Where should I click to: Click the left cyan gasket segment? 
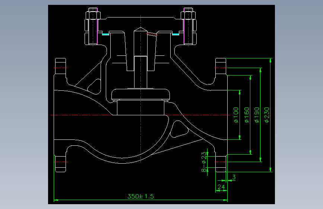pyautogui.click(x=106, y=34)
